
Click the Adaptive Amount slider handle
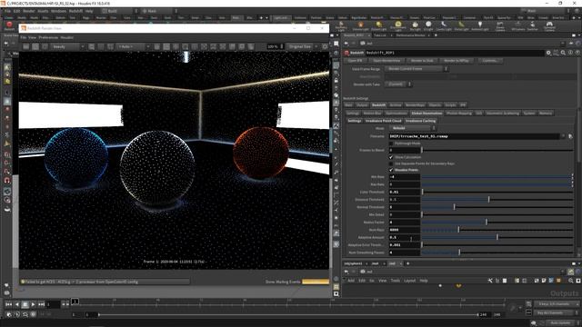[497, 237]
